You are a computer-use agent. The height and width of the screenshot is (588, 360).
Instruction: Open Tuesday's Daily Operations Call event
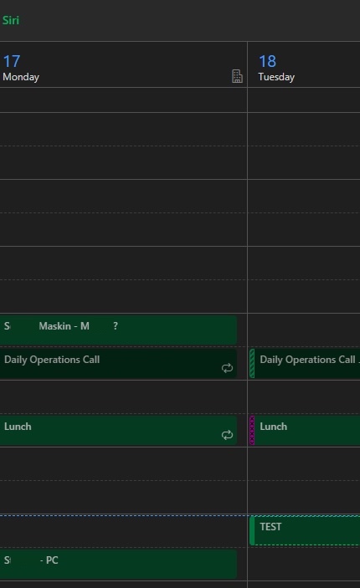(x=305, y=363)
